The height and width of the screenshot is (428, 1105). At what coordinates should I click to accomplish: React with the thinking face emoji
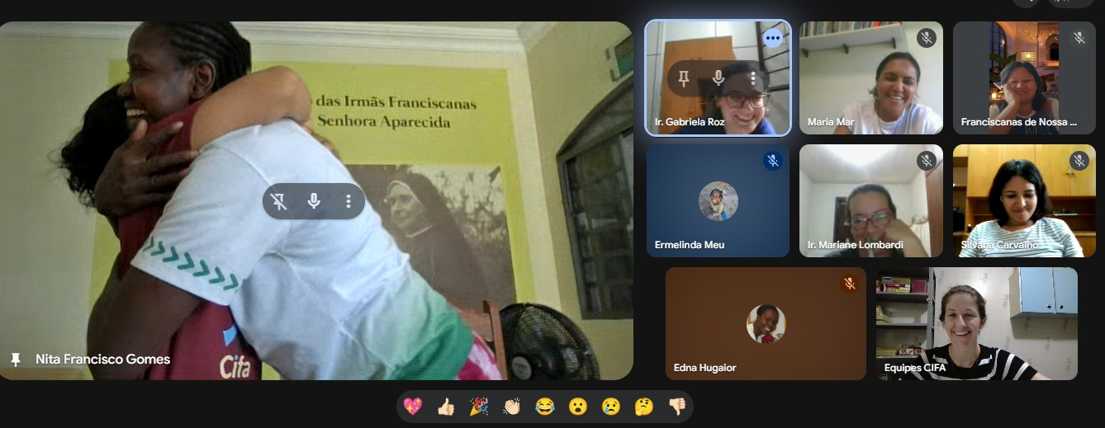tap(644, 406)
